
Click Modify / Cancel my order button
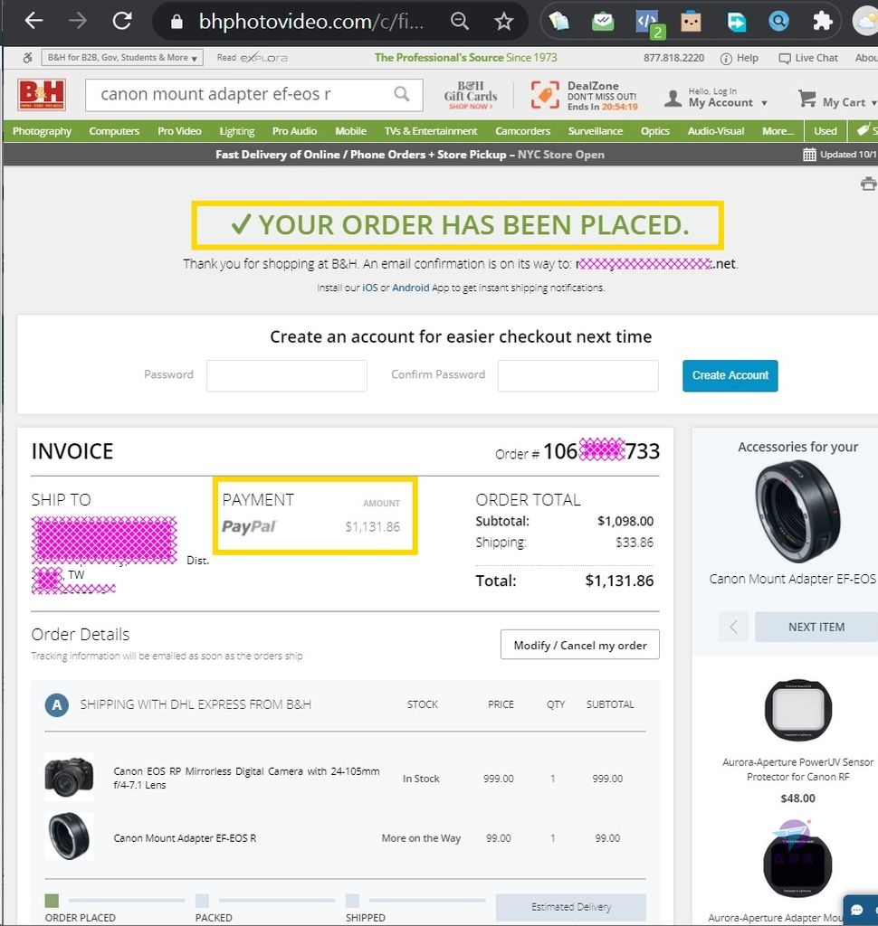(580, 645)
